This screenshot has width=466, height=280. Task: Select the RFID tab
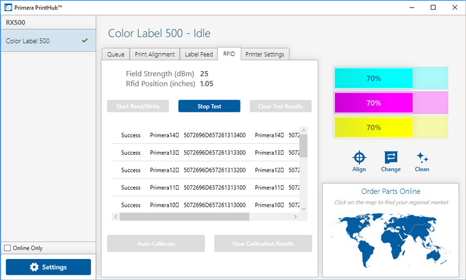[x=229, y=54]
